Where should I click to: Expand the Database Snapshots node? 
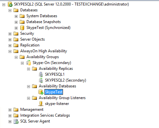[16, 22]
